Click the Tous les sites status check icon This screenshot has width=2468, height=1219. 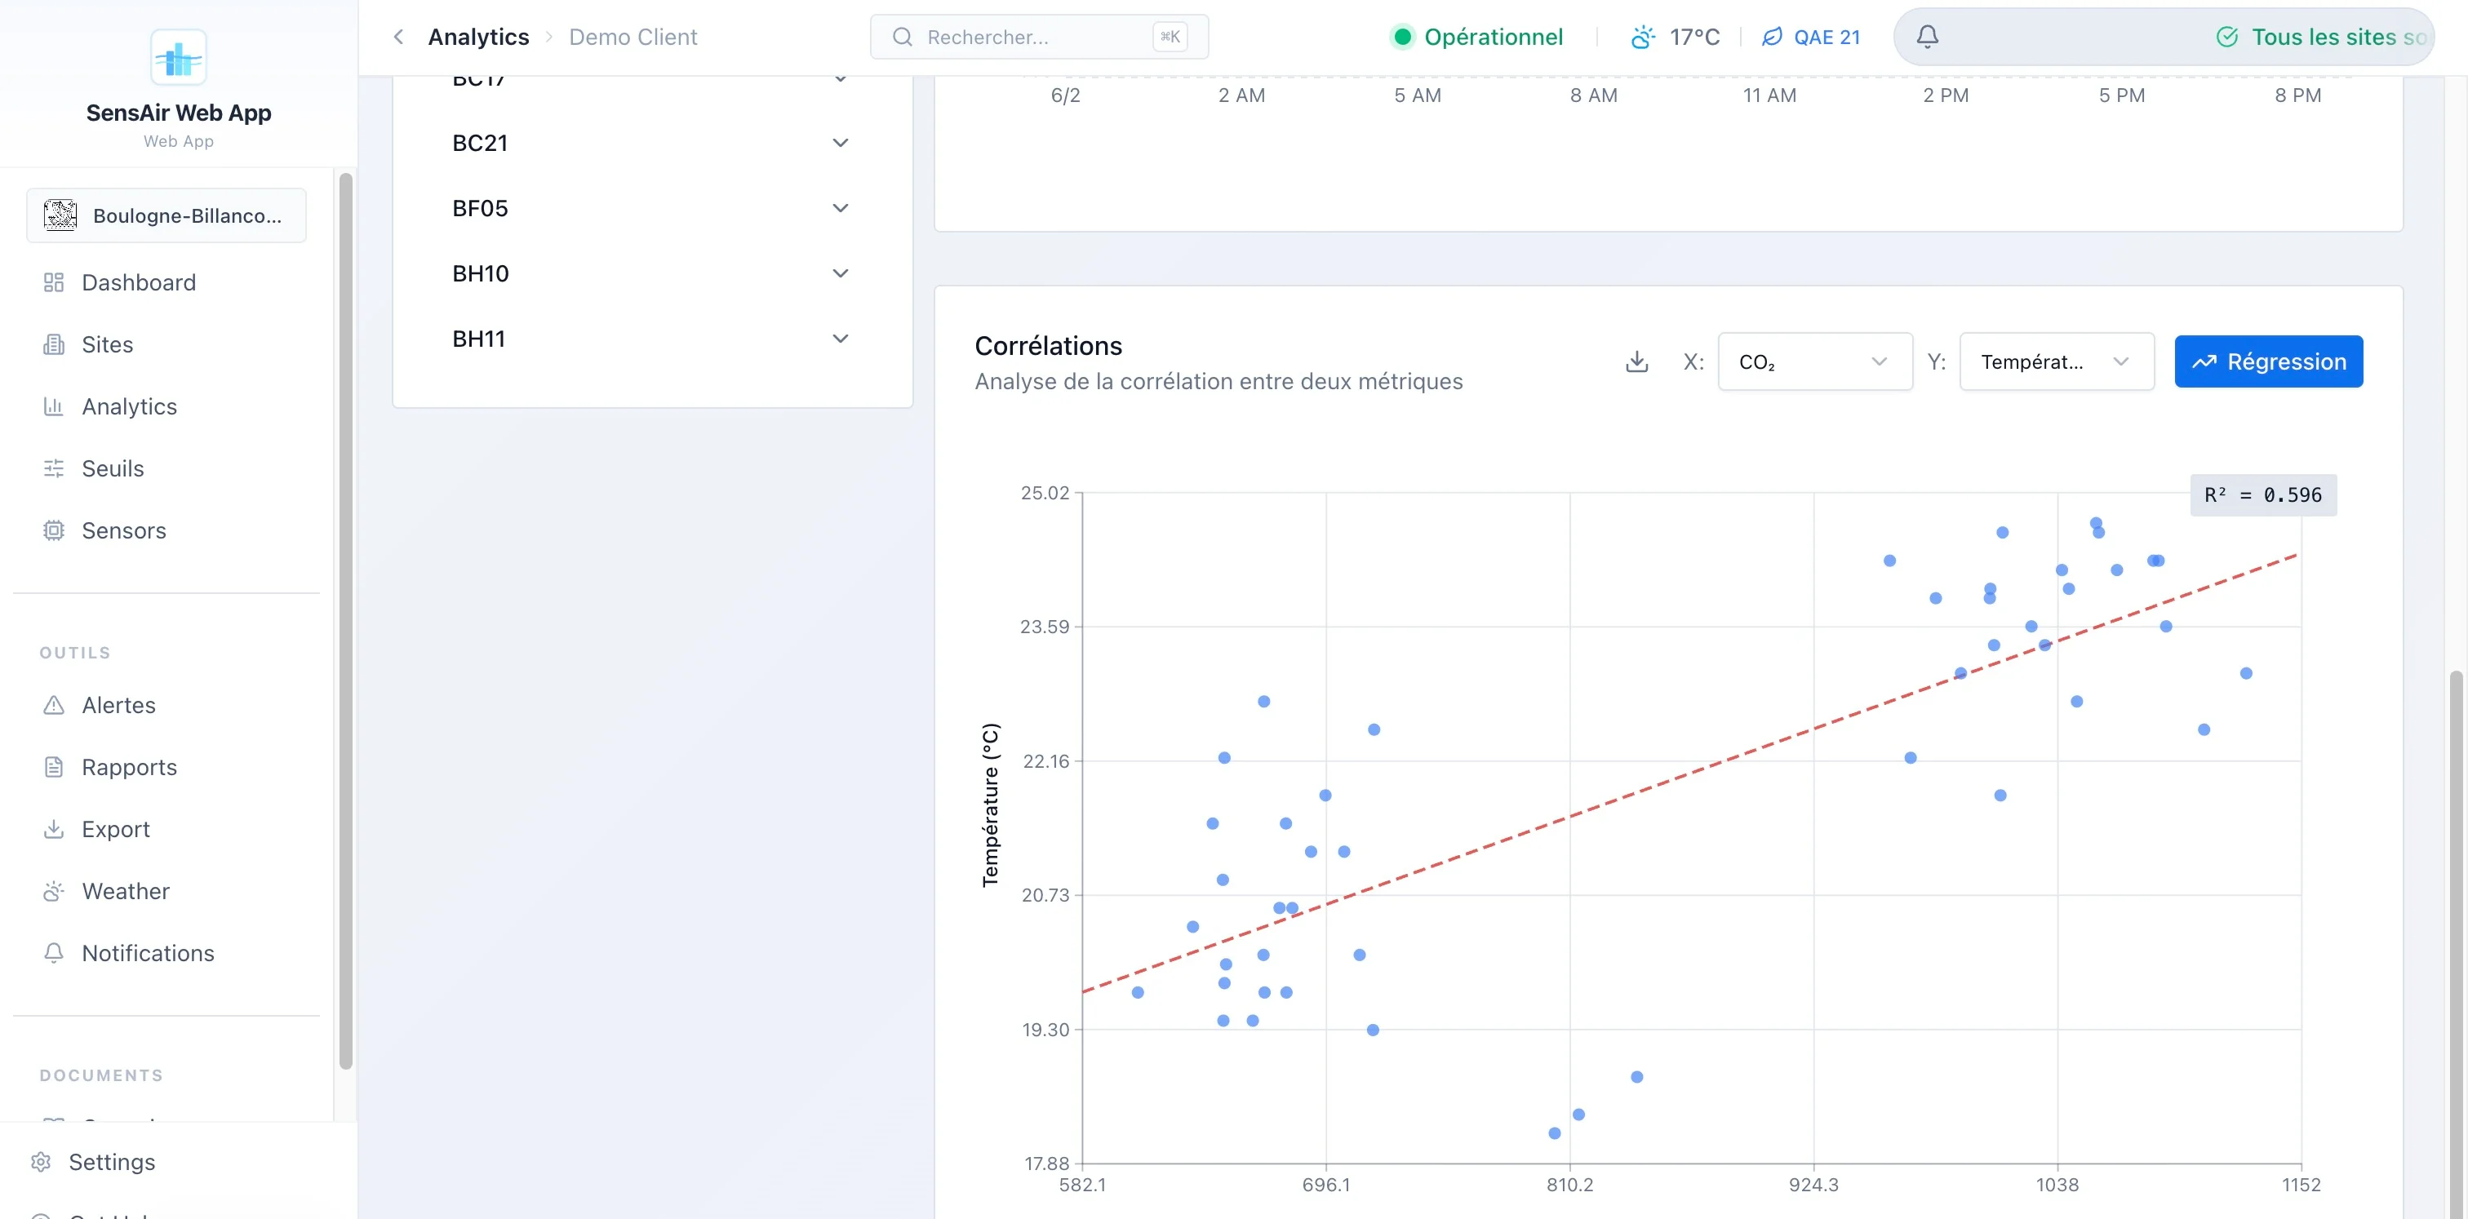[x=2226, y=37]
